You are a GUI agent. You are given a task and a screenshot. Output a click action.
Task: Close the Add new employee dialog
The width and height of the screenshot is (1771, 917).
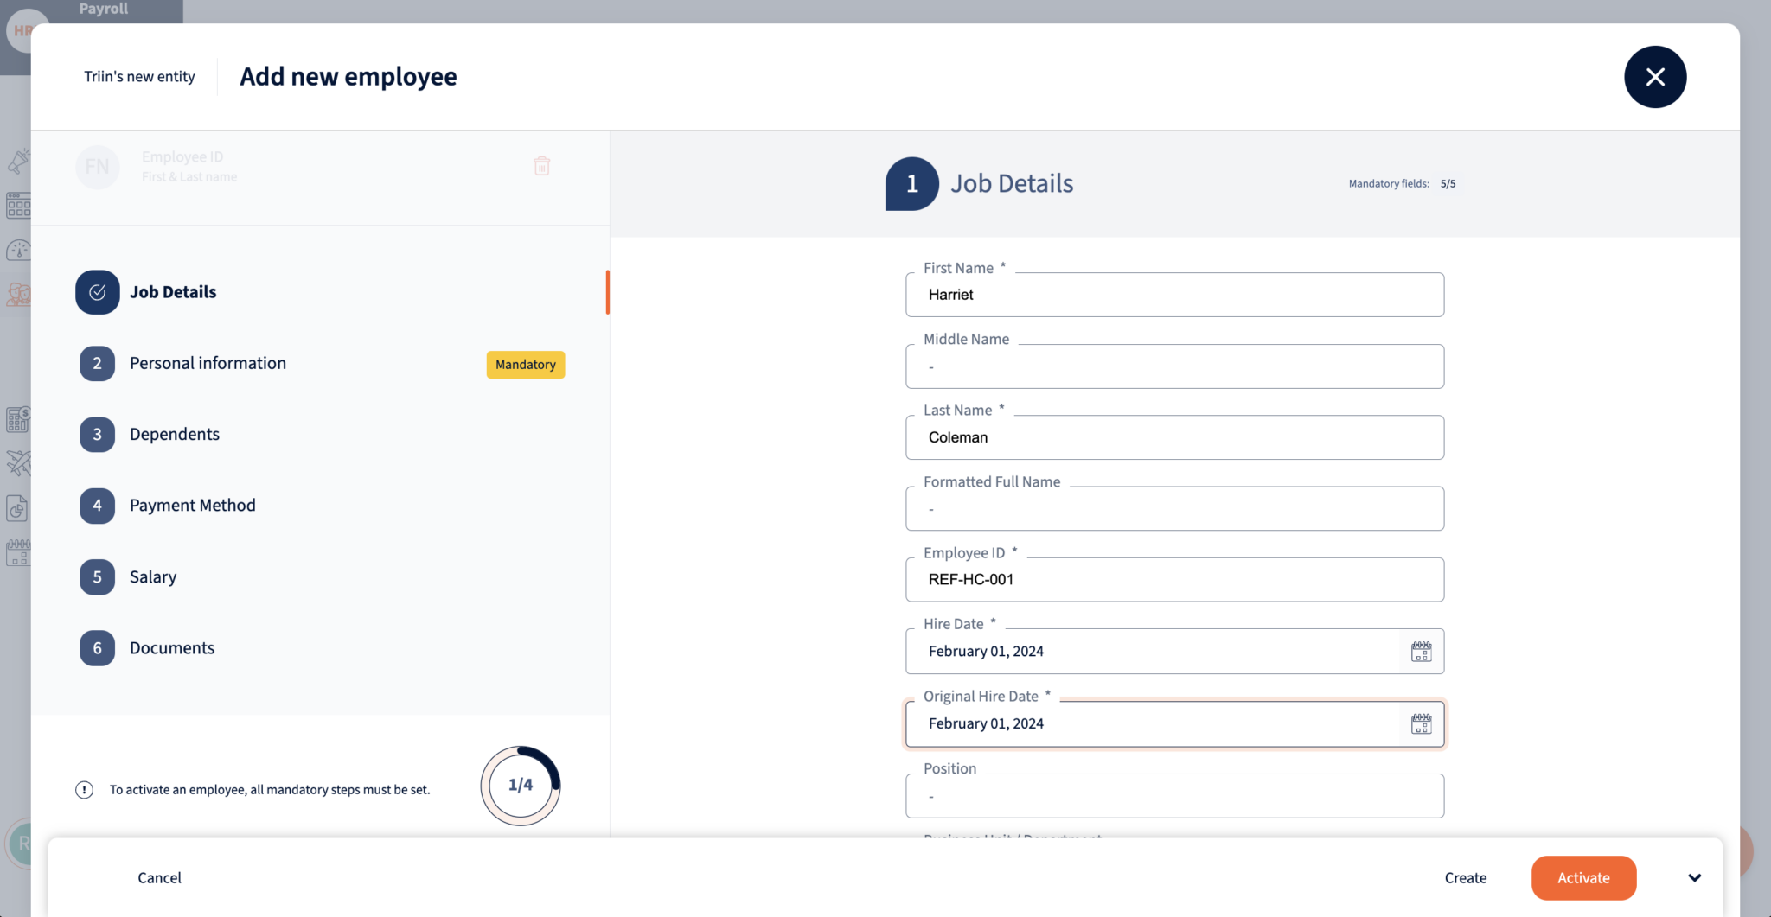[x=1654, y=77]
